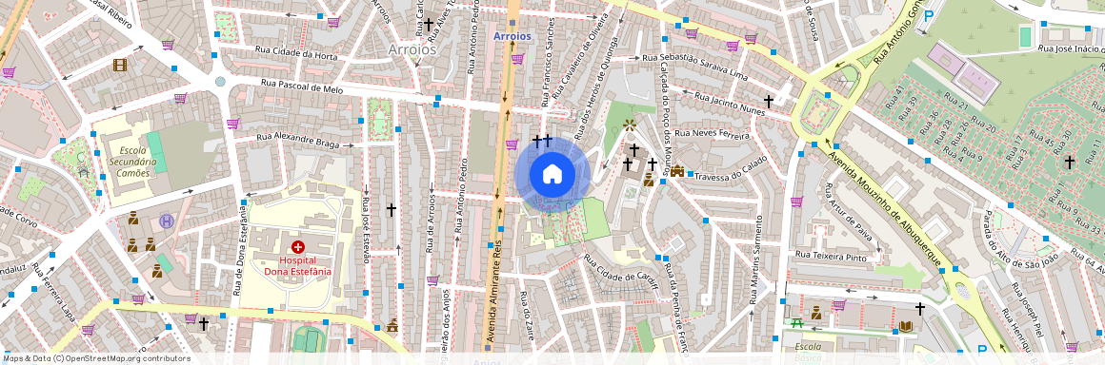Select the shopping cart left of Rua Artur de Paiva

(796, 202)
